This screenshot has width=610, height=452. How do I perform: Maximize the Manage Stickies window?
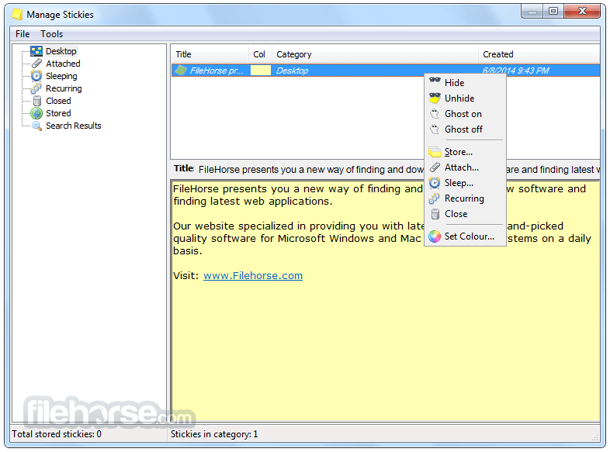553,11
